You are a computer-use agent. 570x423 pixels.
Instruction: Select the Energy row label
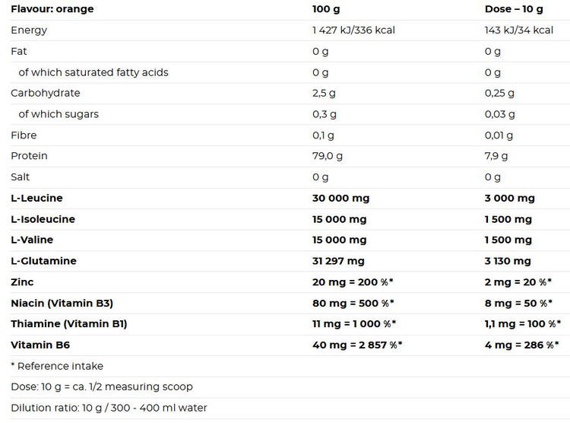(29, 30)
